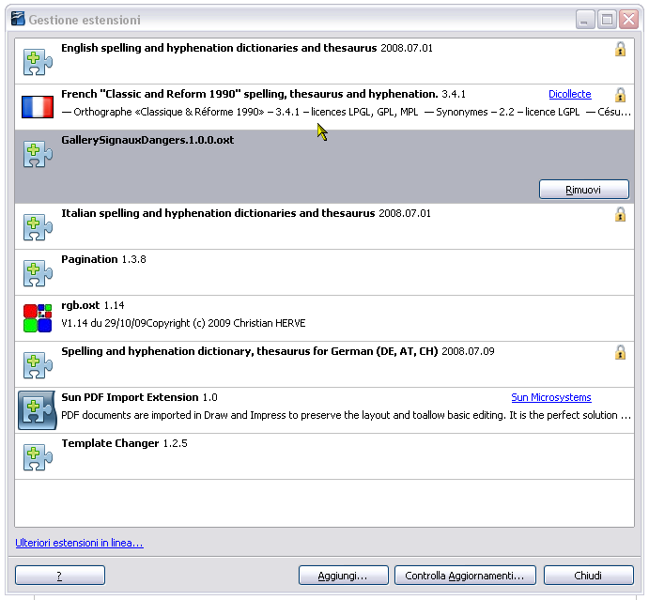Select German spelling dictionary entry
Viewport: 649px width, 600px height.
pos(325,364)
